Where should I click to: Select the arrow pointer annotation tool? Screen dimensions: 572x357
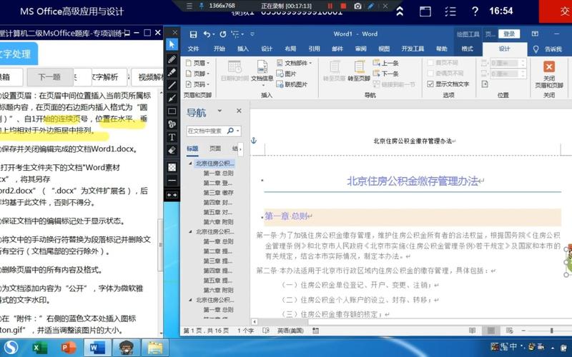pyautogui.click(x=172, y=44)
